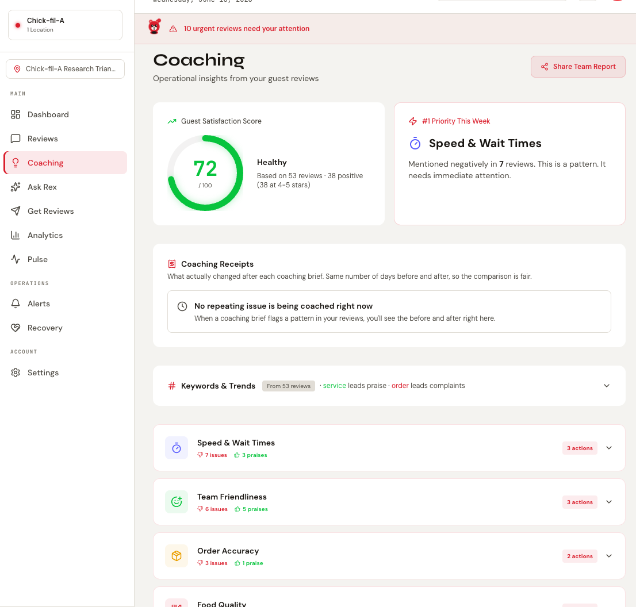The height and width of the screenshot is (607, 636).
Task: Click 3 actions badge for Team Friendliness
Action: pos(580,502)
